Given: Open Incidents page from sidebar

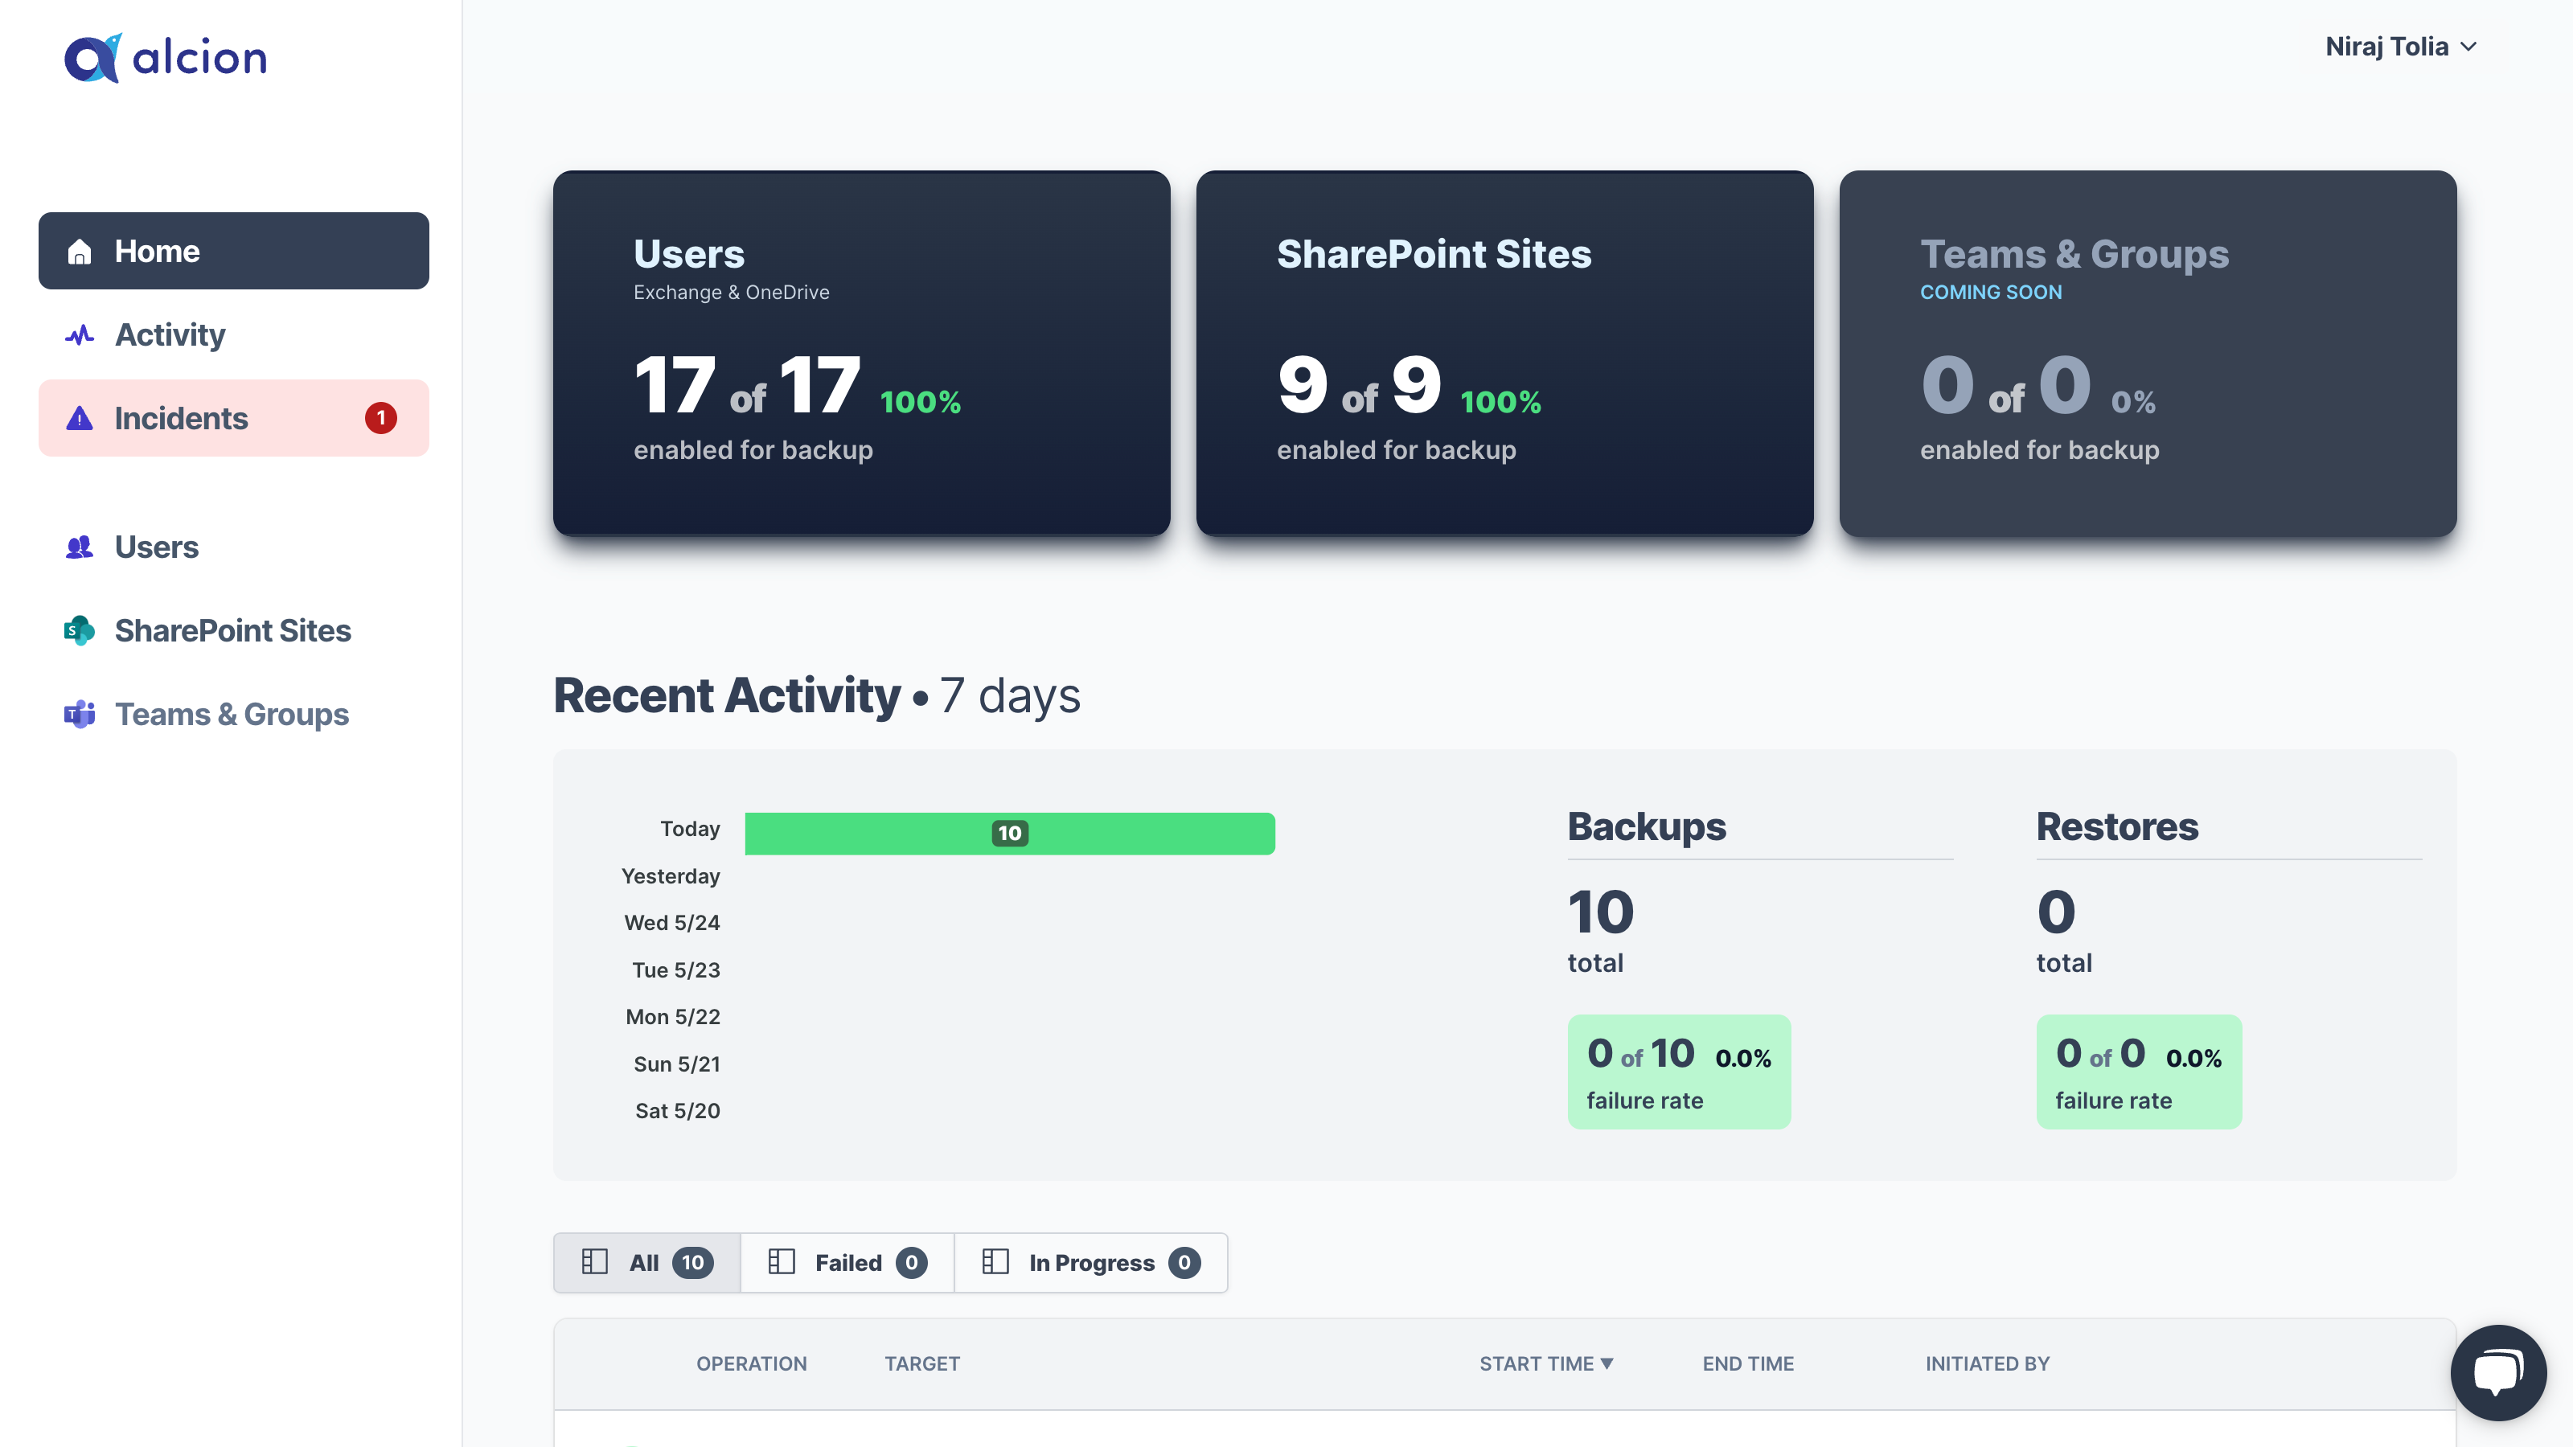Looking at the screenshot, I should [234, 417].
